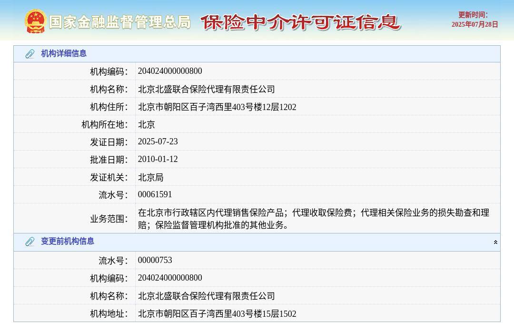This screenshot has width=514, height=323.
Task: Click the 机构所在地 field label
Action: coord(105,125)
